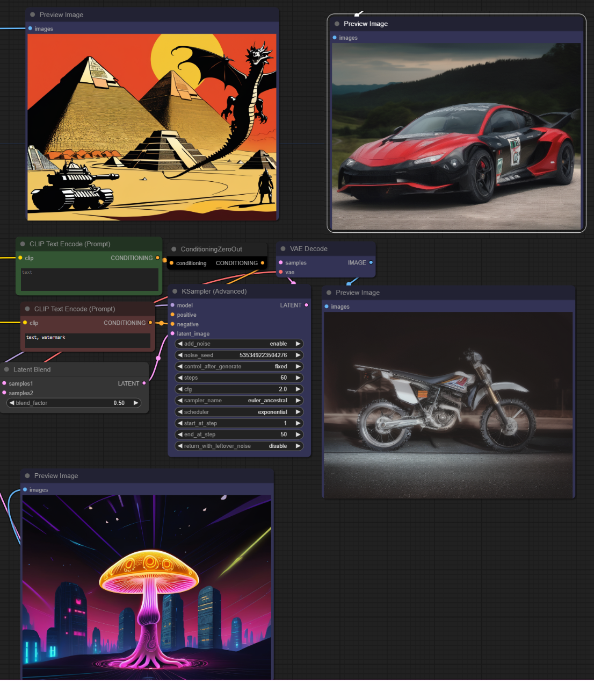This screenshot has height=691, width=594.
Task: Click the blend_factor slider in Latent Blend
Action: (x=74, y=403)
